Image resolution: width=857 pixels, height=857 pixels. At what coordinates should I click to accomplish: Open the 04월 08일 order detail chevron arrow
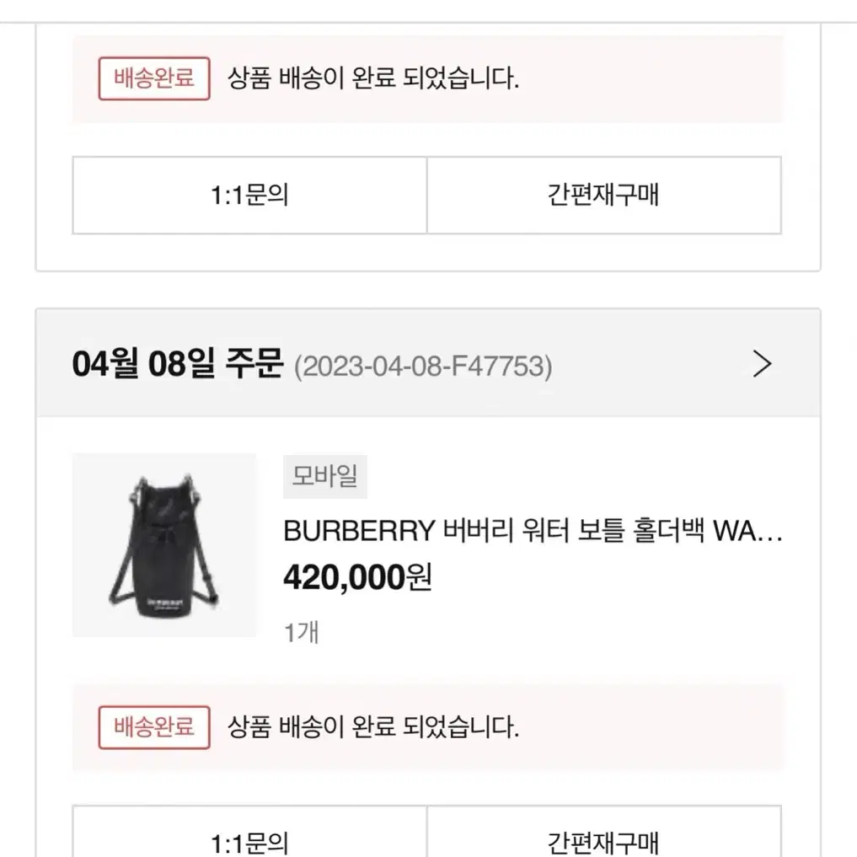click(762, 364)
